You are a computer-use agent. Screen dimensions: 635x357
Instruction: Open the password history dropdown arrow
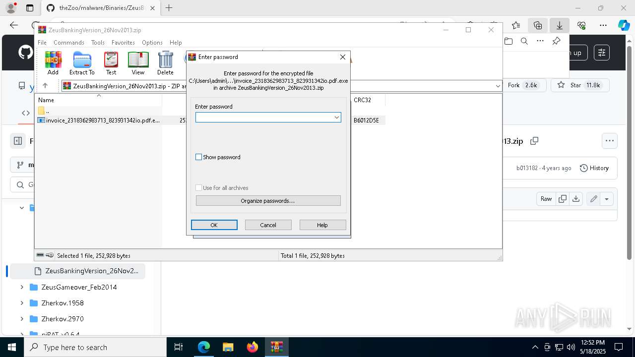[337, 118]
